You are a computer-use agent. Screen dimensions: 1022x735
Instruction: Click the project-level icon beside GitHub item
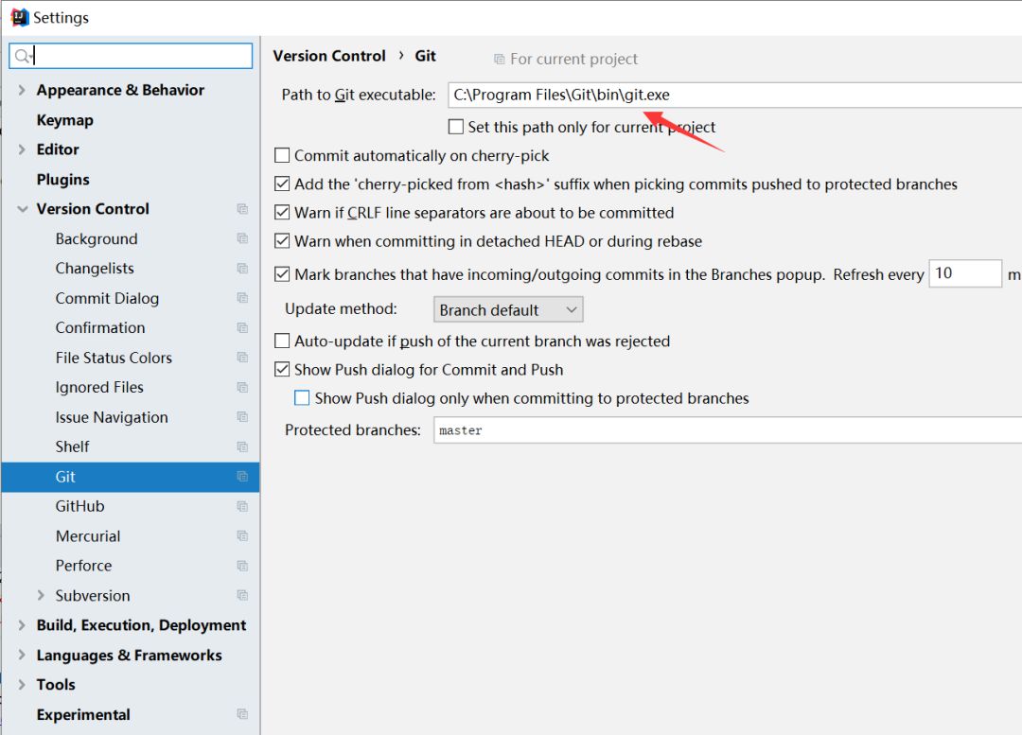[x=242, y=506]
